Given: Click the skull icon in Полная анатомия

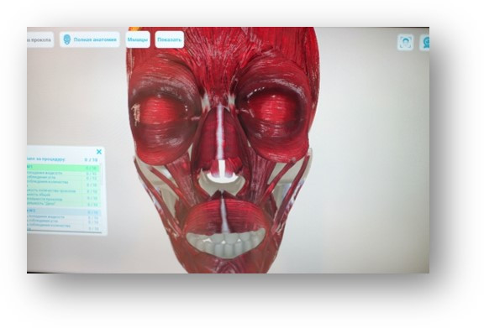Looking at the screenshot, I should coord(67,39).
